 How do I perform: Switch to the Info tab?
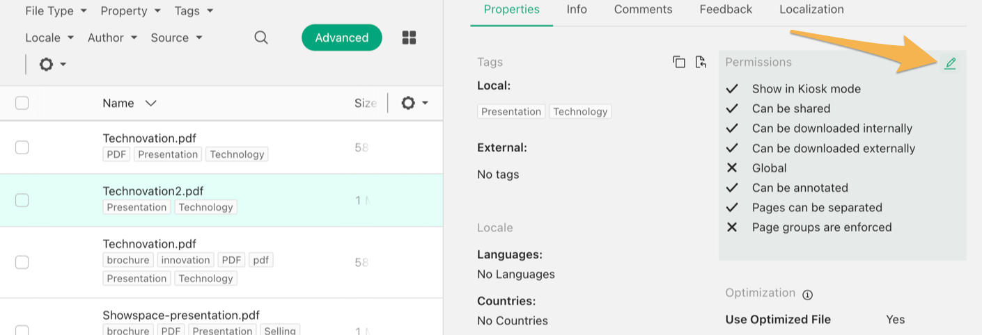point(577,10)
